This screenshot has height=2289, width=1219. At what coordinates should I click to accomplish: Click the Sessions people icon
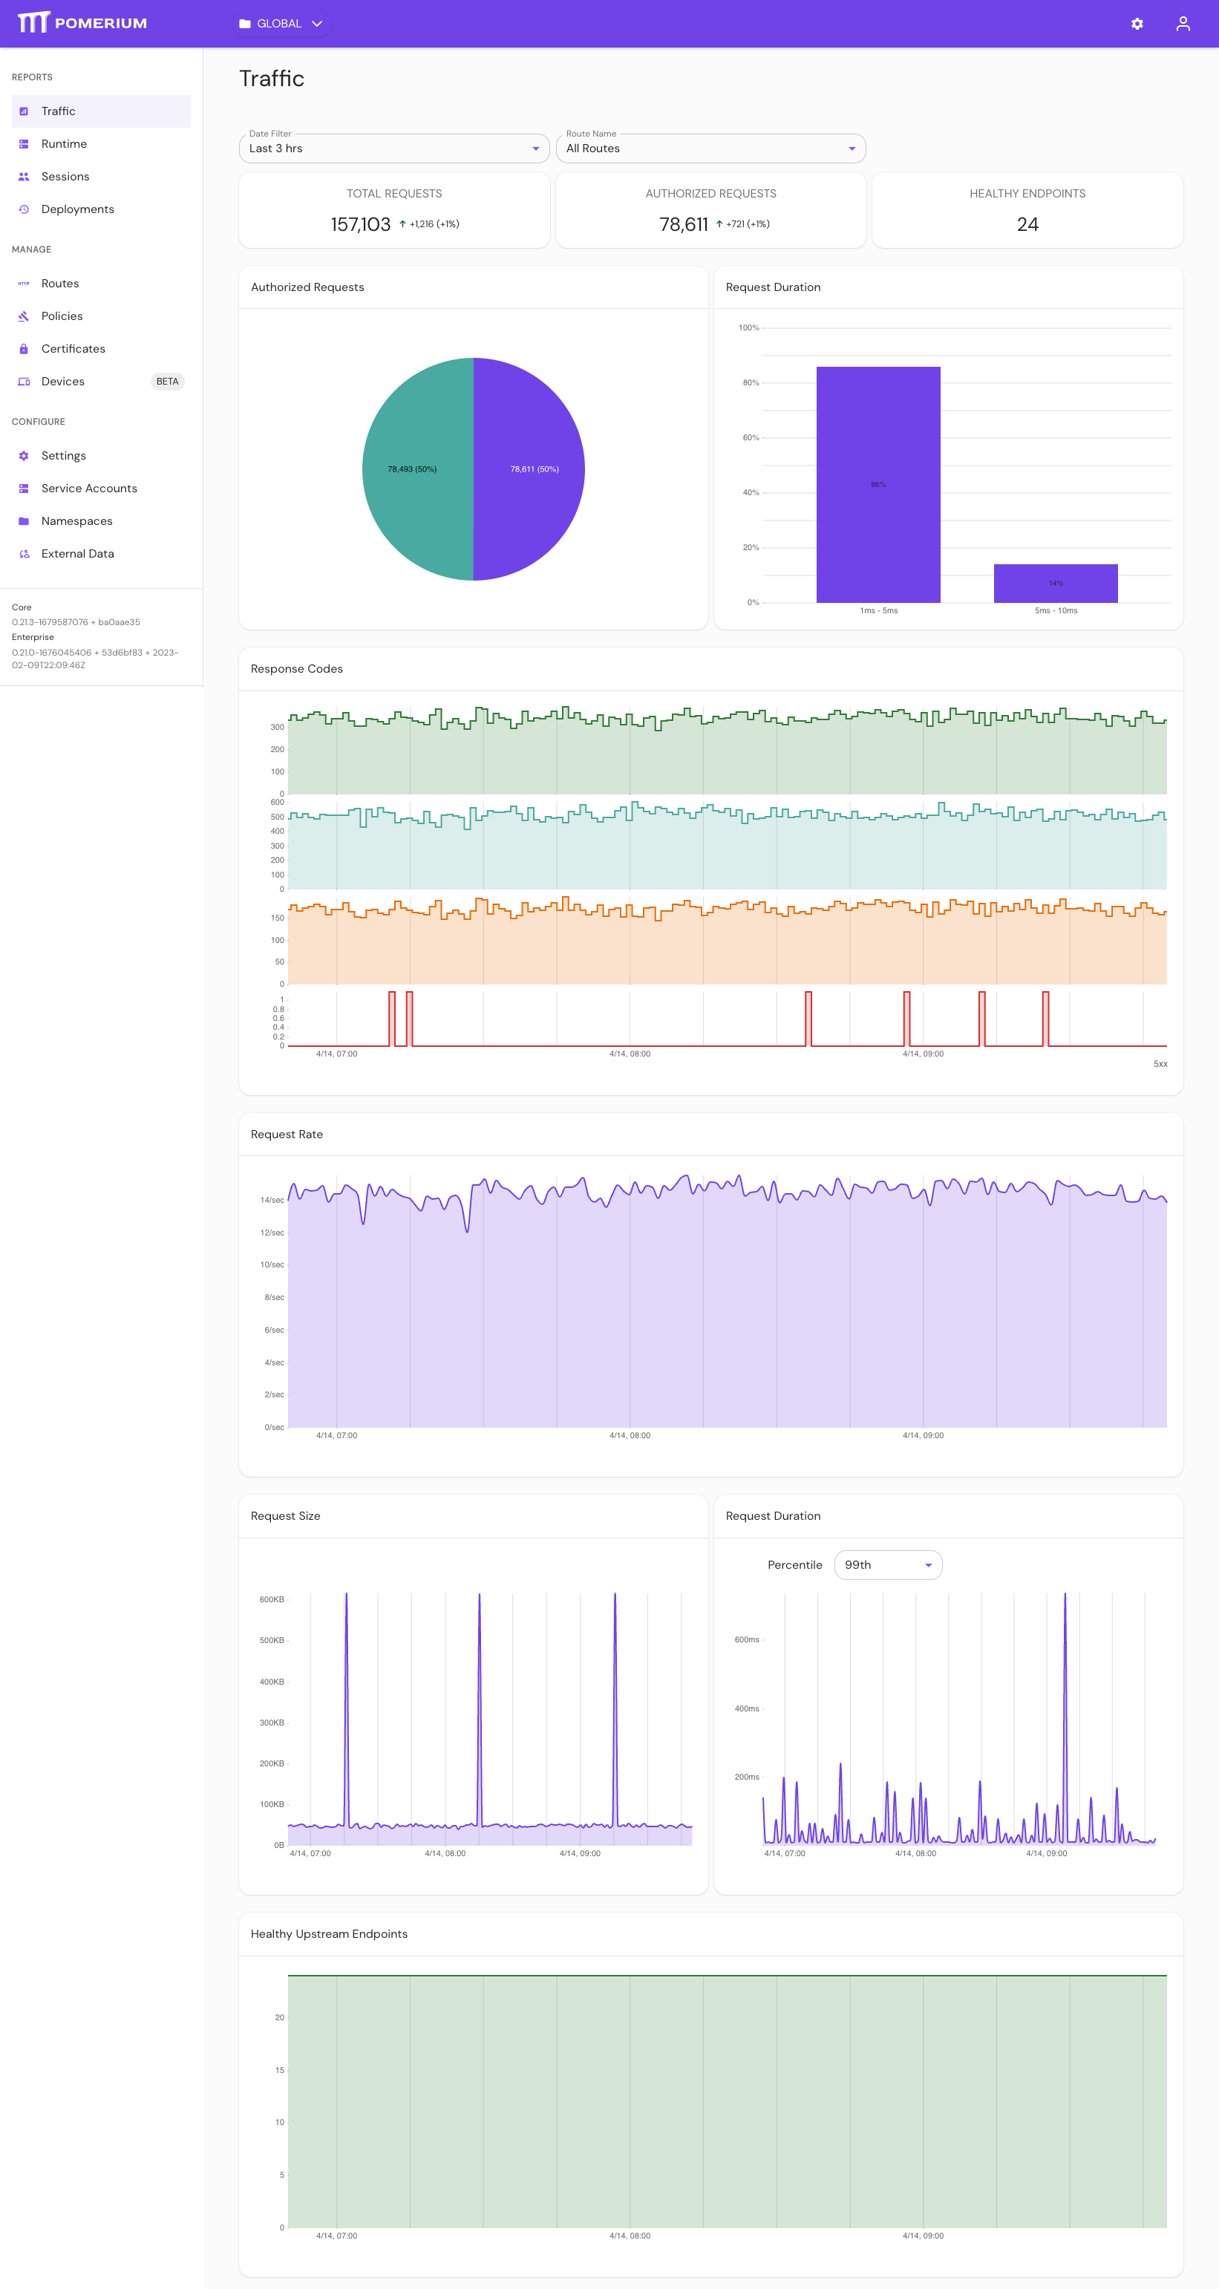[24, 177]
